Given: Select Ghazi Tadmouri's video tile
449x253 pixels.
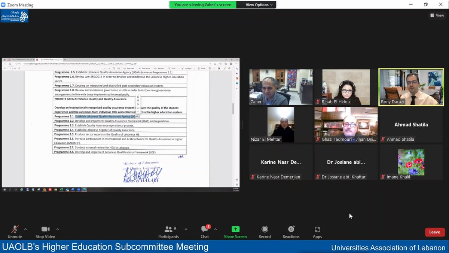Looking at the screenshot, I should 346,125.
